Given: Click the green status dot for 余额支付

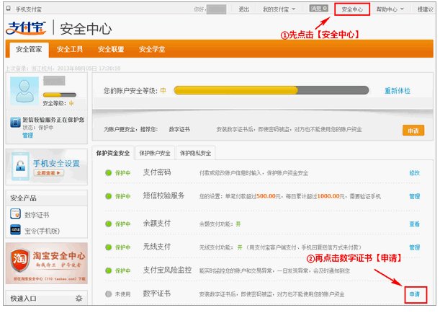Looking at the screenshot, I should pos(108,224).
